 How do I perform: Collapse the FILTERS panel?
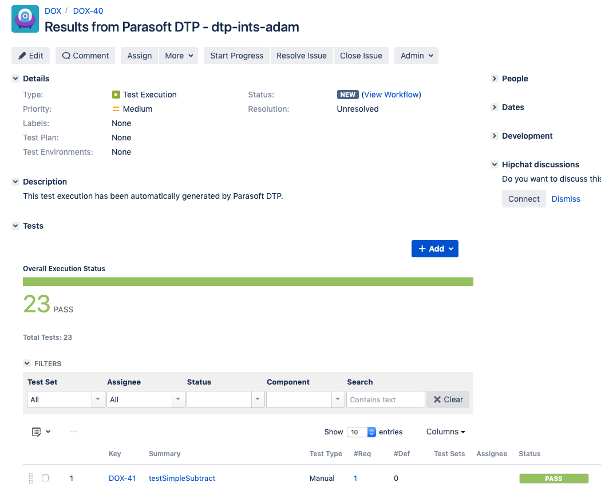(27, 363)
